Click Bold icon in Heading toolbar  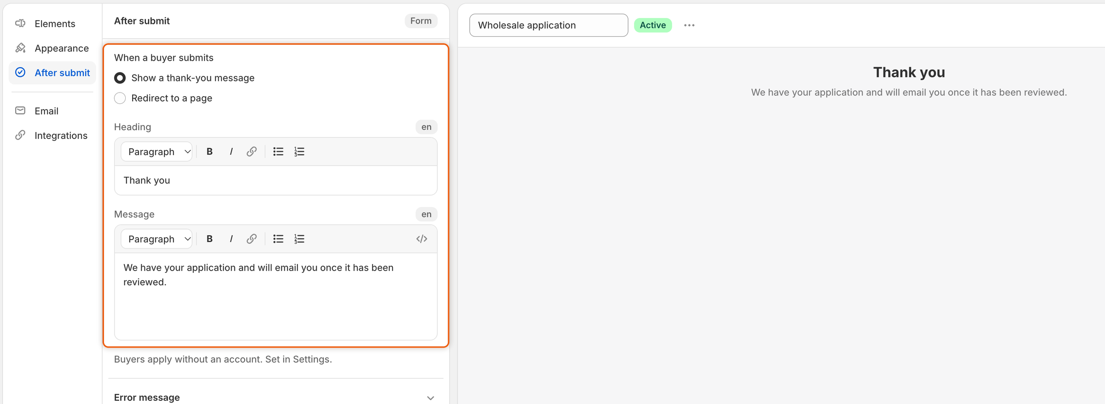tap(209, 151)
